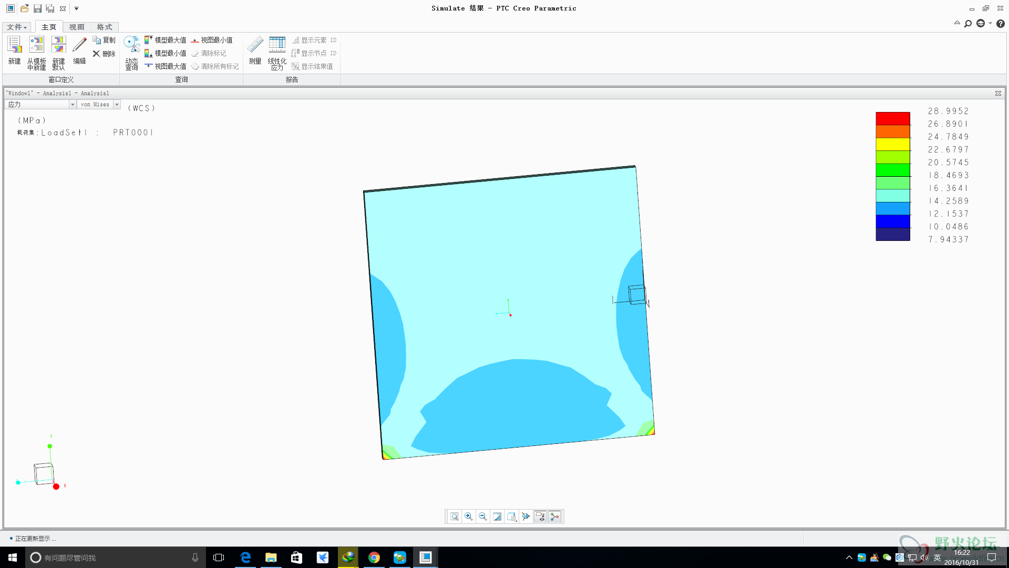Toggle spin center display button
1009x568 pixels.
tap(554, 516)
